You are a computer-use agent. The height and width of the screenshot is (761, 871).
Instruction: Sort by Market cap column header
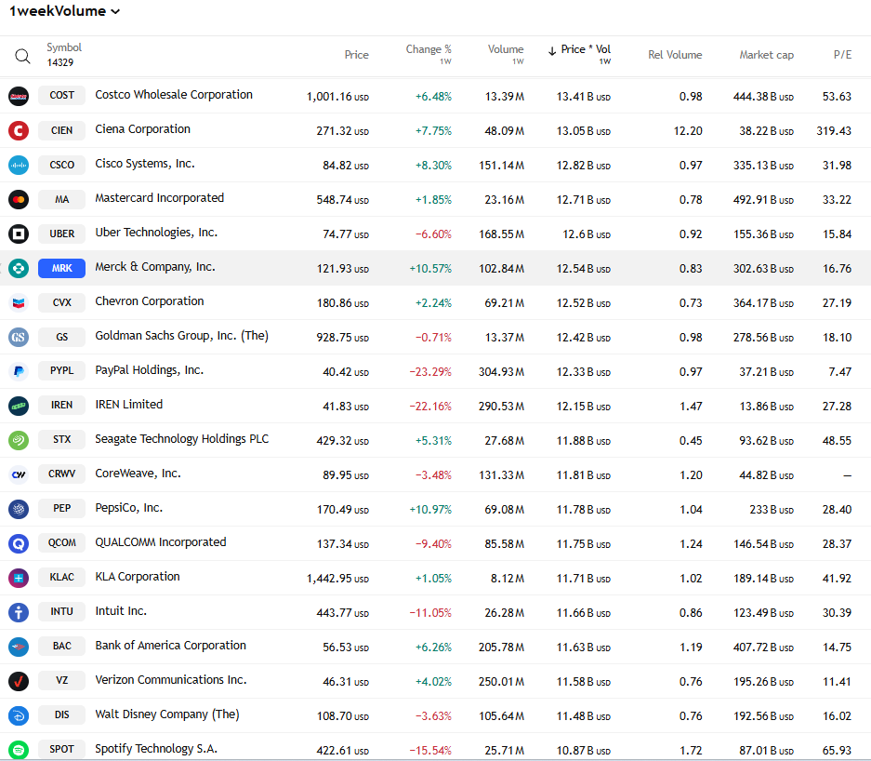pos(766,55)
